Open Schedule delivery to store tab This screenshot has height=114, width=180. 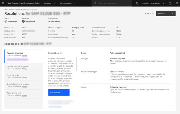[23, 85]
